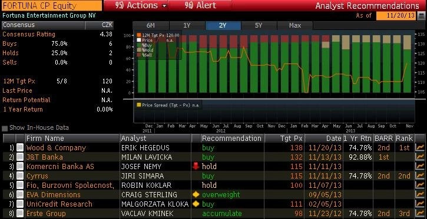Click the 12M Tgt Px orange legend swatch
The image size is (427, 219).
click(138, 35)
